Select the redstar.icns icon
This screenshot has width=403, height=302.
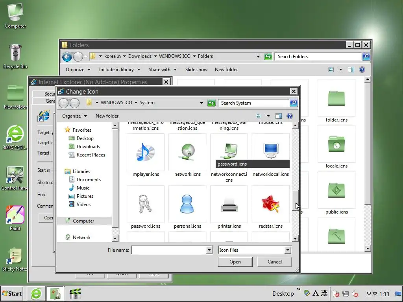271,204
